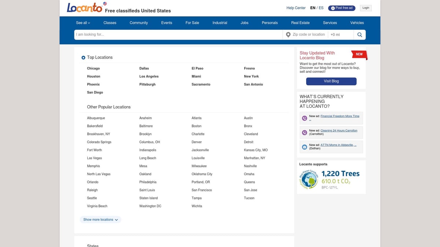The width and height of the screenshot is (440, 247).
Task: Open the Login dialog
Action: pyautogui.click(x=366, y=7)
